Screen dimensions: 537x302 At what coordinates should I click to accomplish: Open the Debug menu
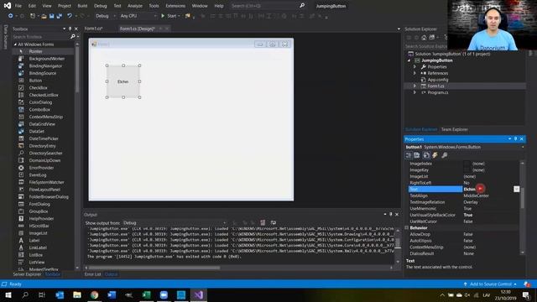pyautogui.click(x=101, y=6)
